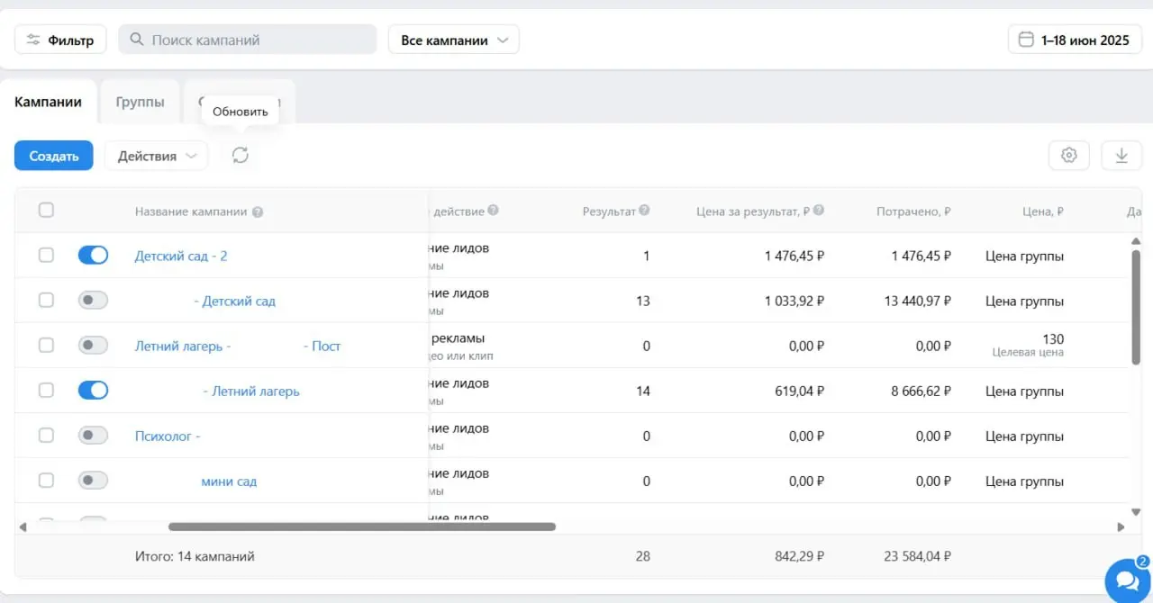Open the 1–18 июн 2025 date range selector
This screenshot has height=603, width=1153.
pos(1075,40)
